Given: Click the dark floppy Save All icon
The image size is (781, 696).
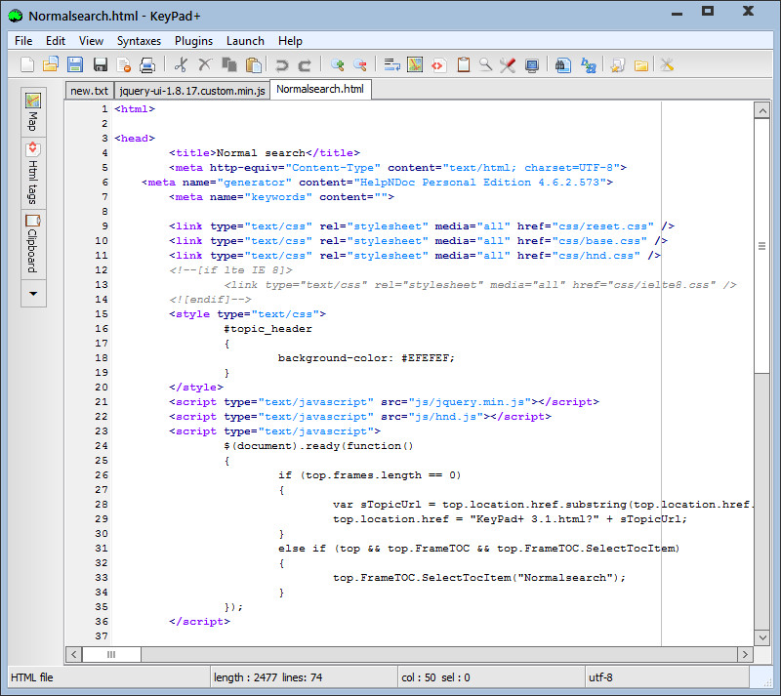Looking at the screenshot, I should pos(101,64).
